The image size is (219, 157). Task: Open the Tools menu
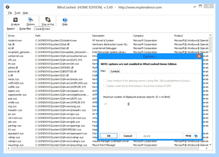[18, 13]
